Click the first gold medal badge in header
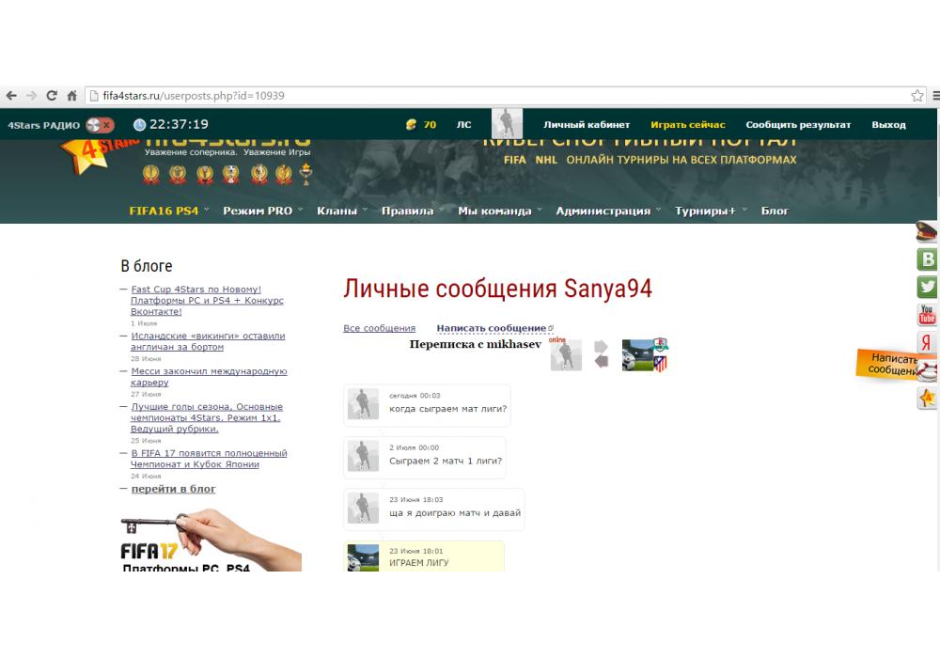940x658 pixels. click(x=150, y=175)
